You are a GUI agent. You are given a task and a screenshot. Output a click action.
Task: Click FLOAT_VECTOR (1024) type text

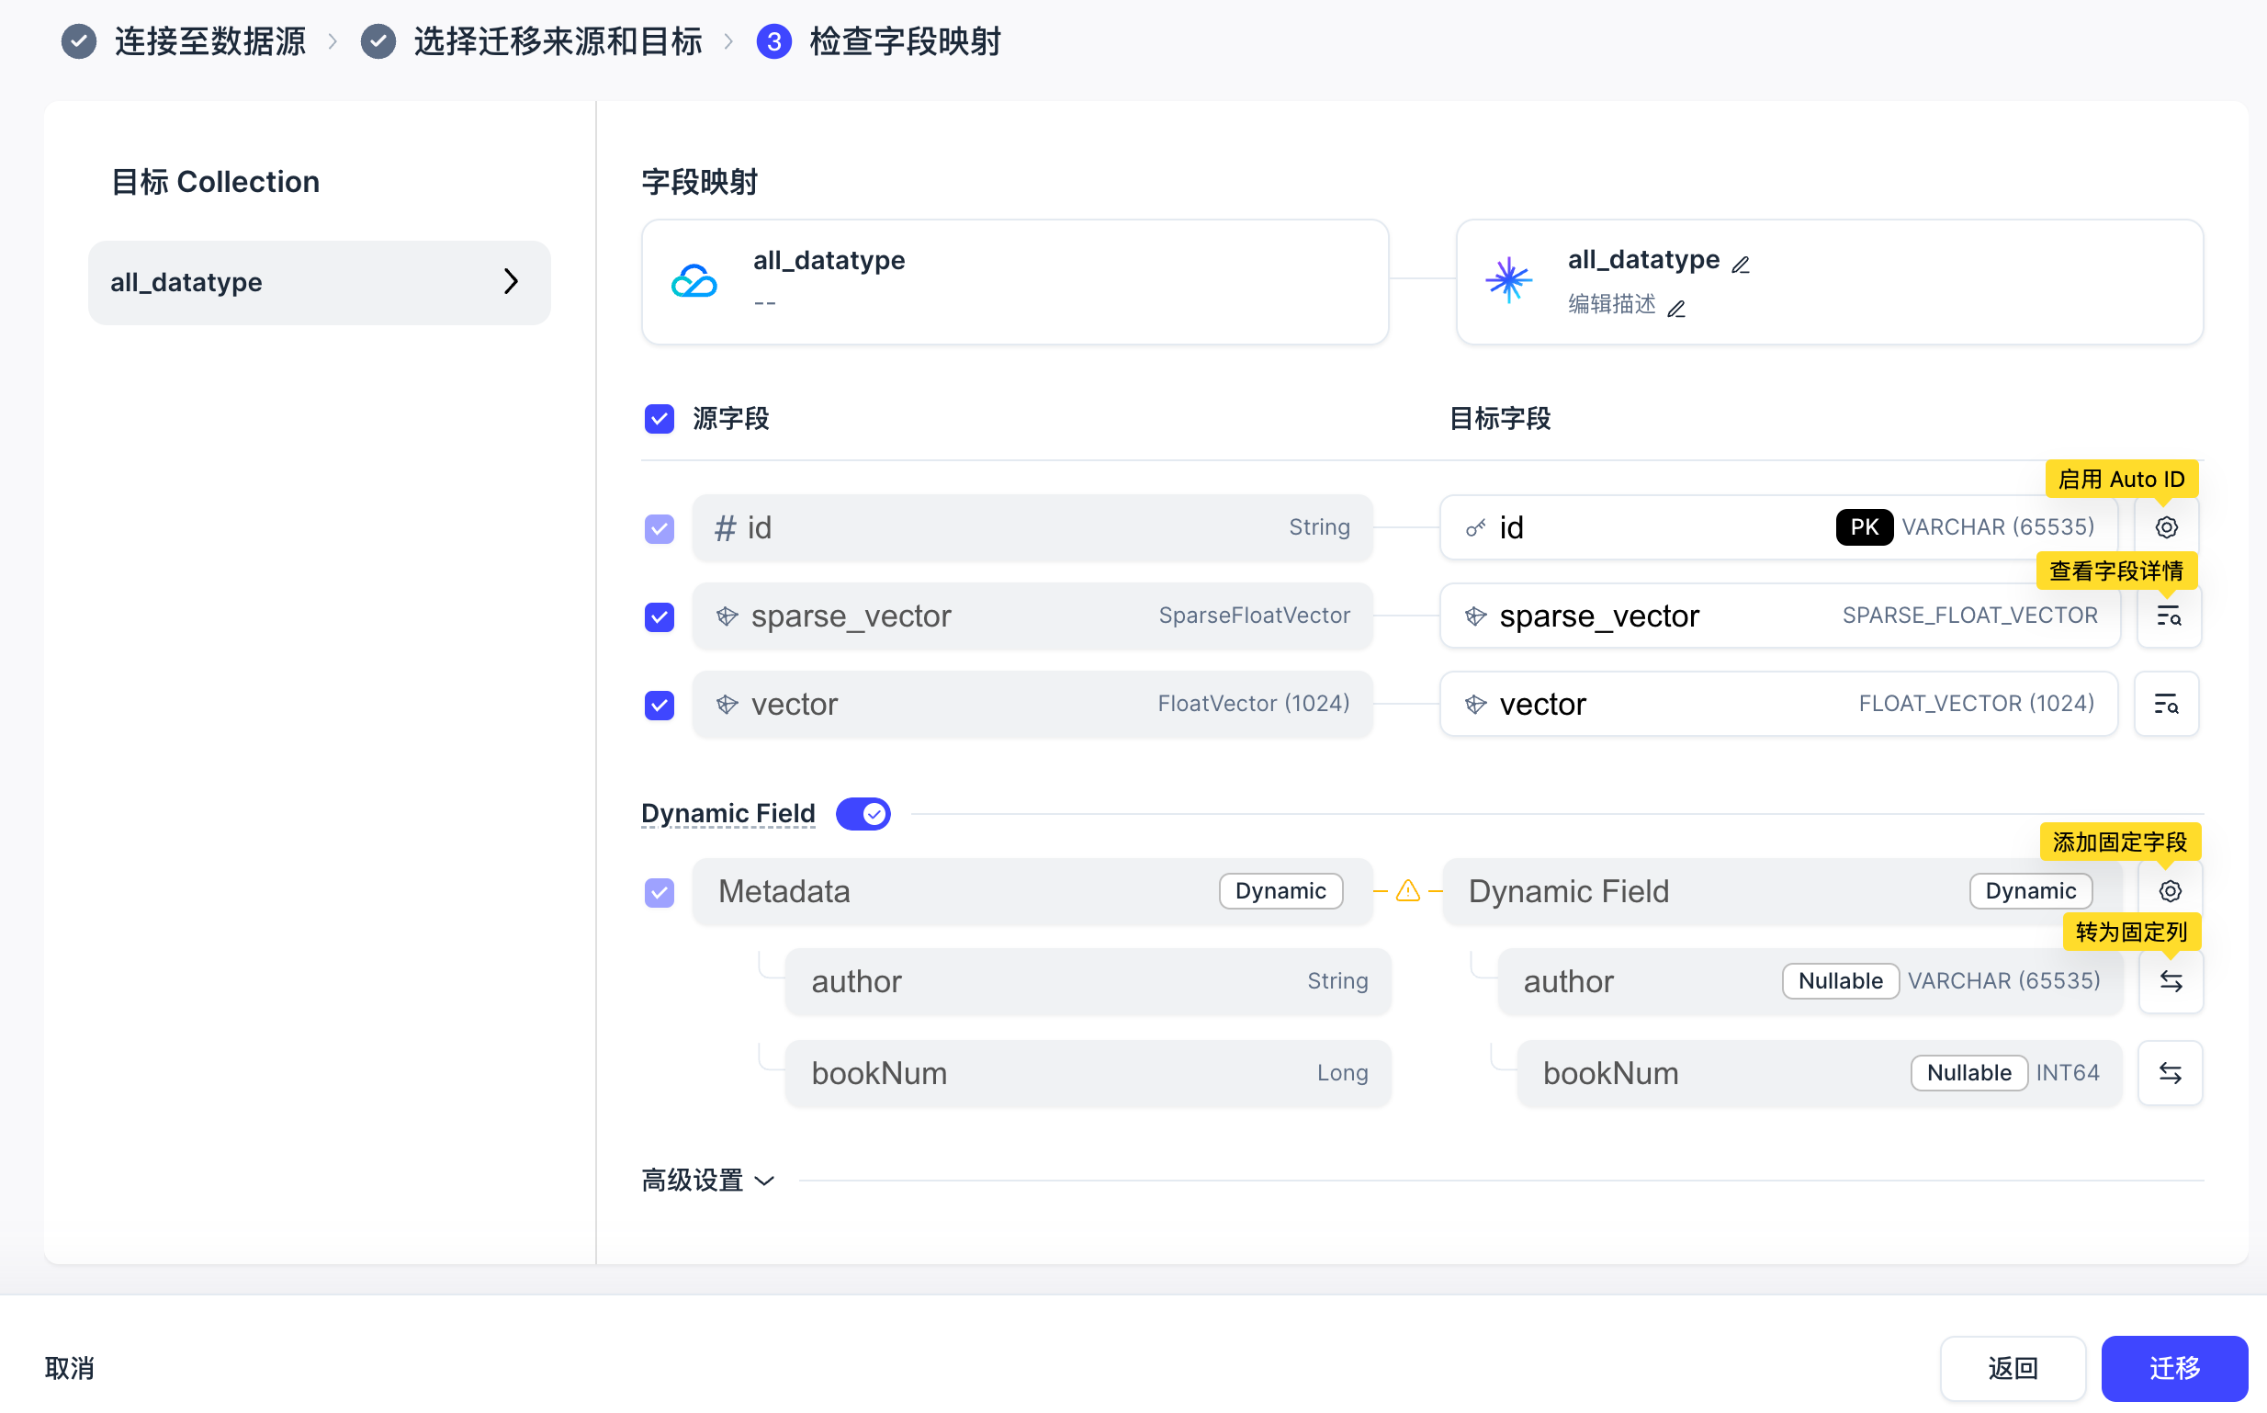click(1977, 704)
